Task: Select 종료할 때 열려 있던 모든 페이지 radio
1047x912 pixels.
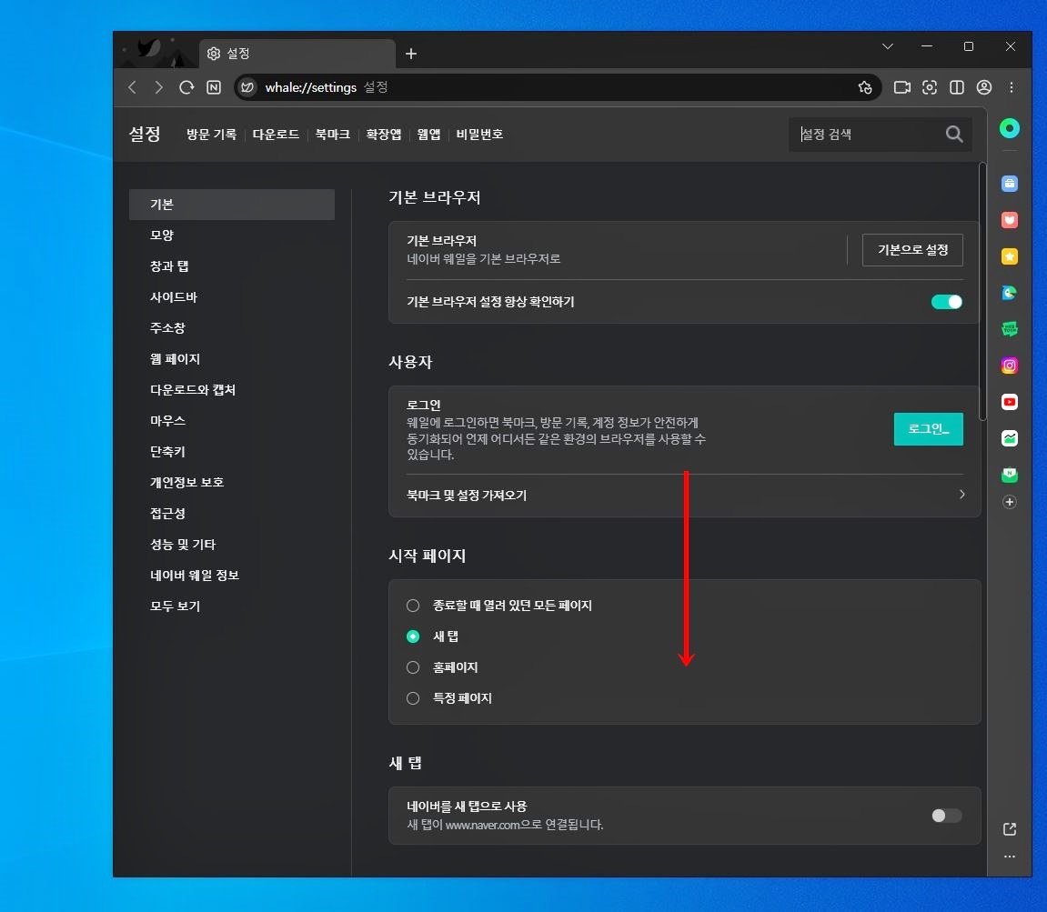Action: coord(413,606)
